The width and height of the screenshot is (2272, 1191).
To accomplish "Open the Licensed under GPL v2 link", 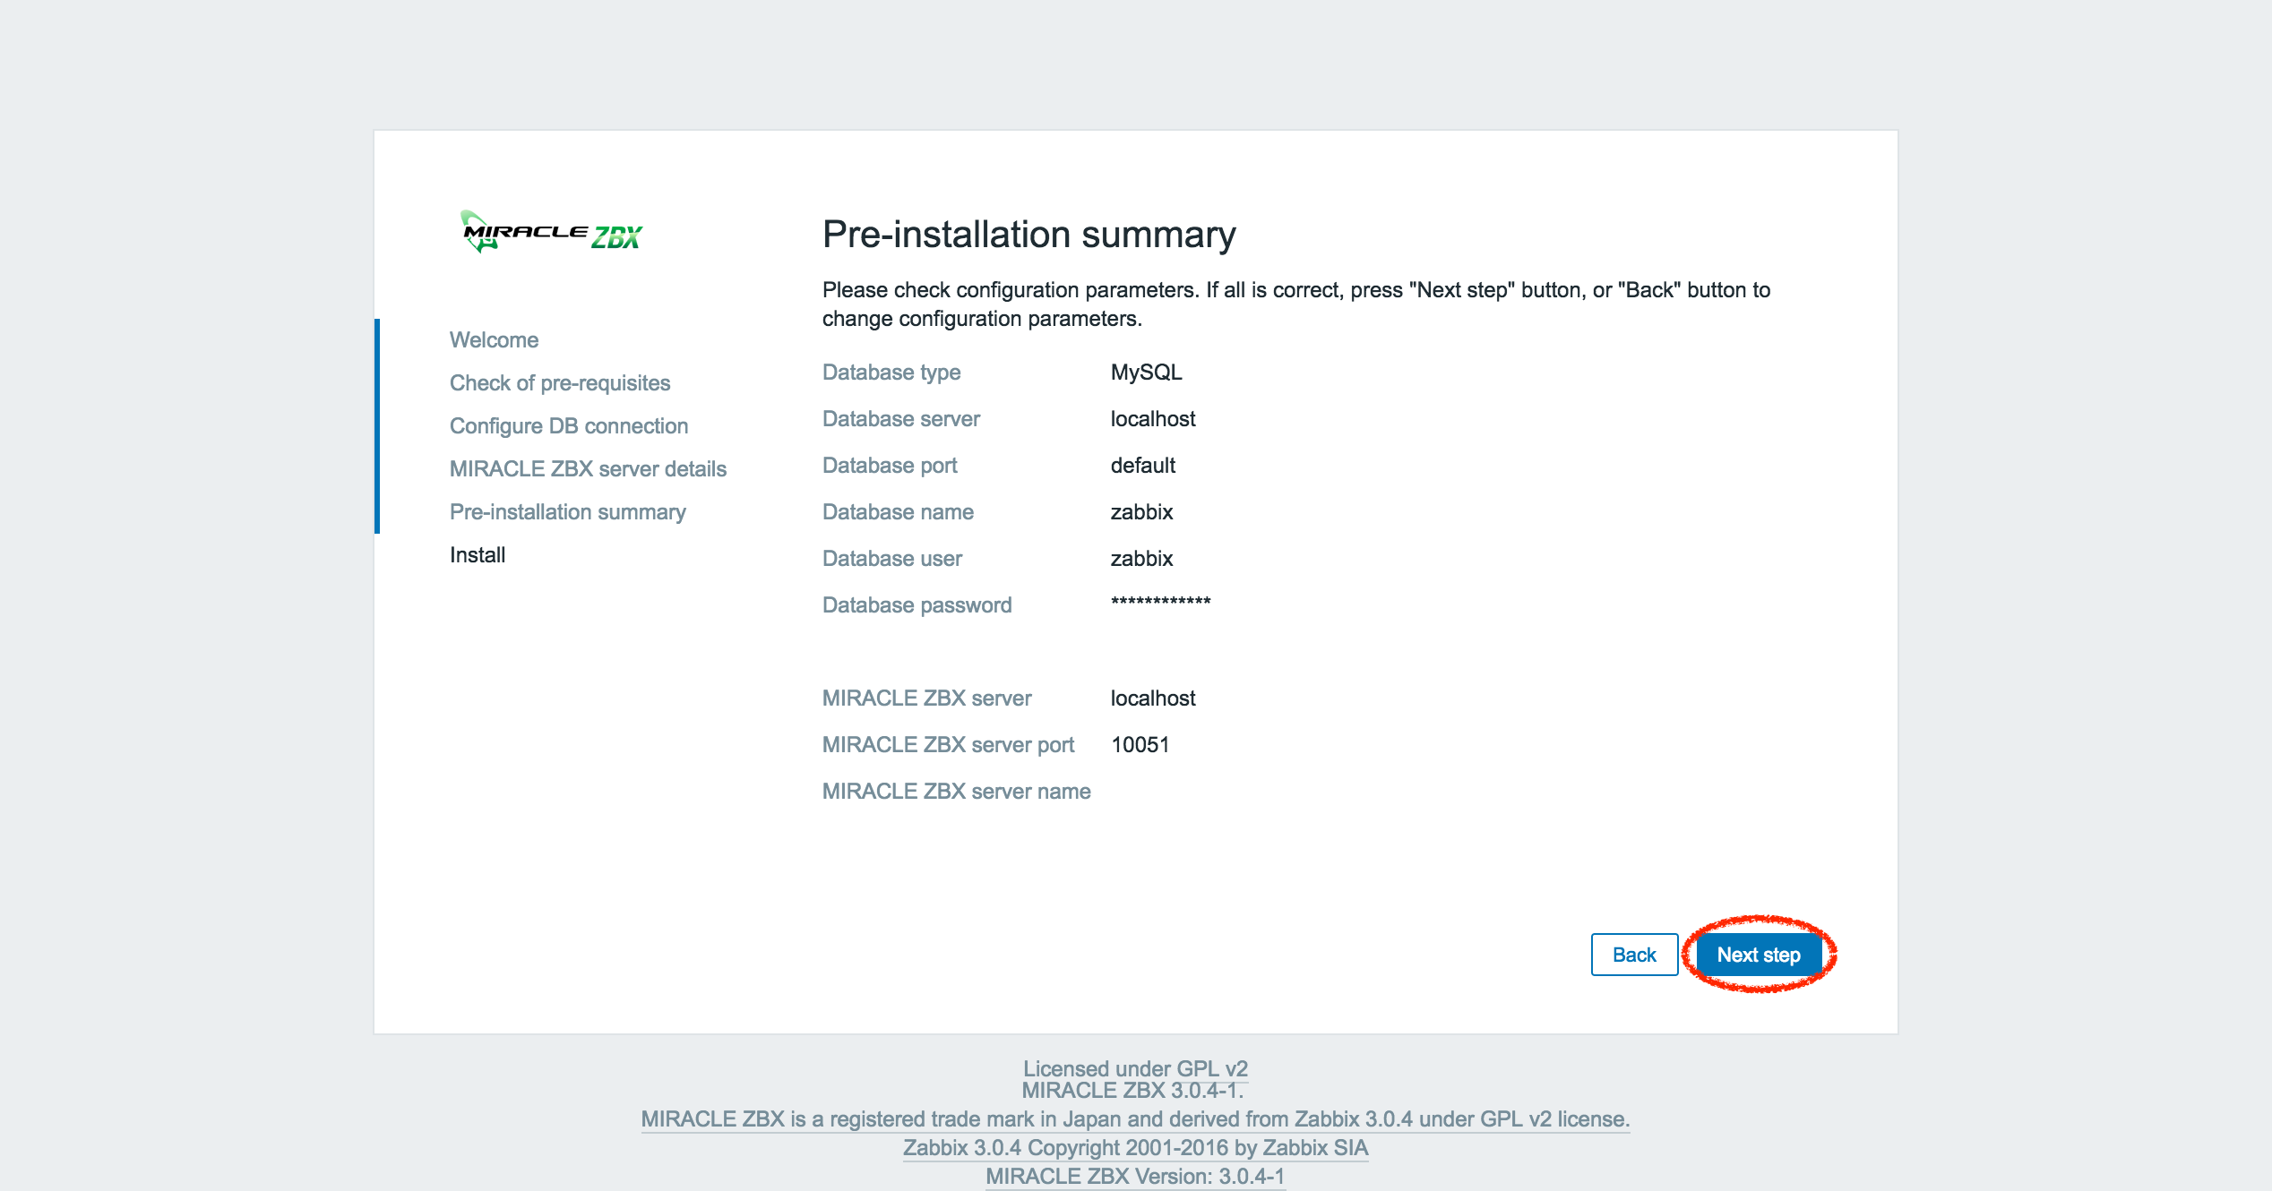I will [1136, 1068].
